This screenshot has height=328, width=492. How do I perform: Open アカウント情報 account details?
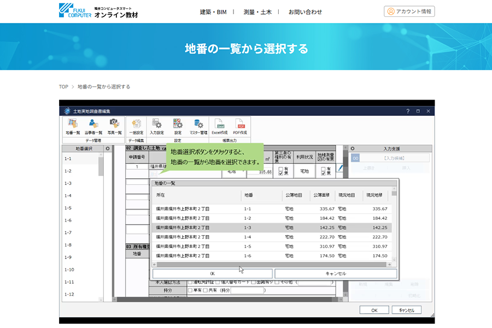tap(408, 11)
